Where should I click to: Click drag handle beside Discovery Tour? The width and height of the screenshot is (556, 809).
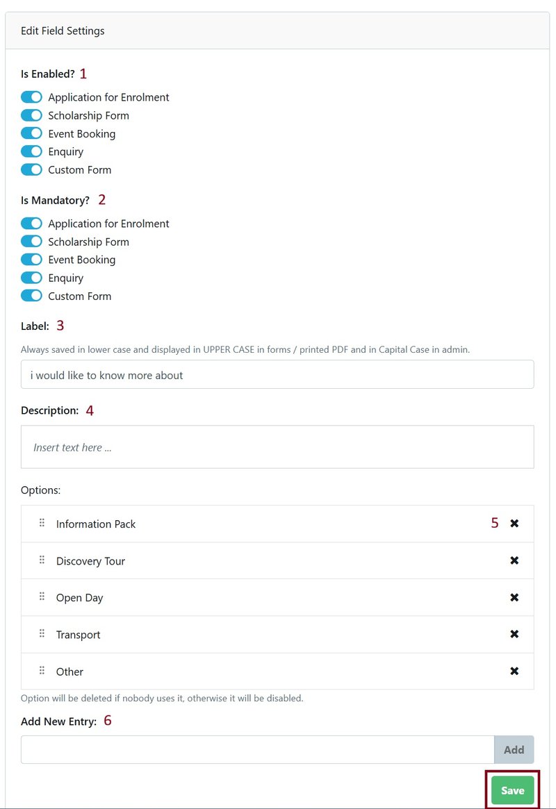(x=42, y=560)
